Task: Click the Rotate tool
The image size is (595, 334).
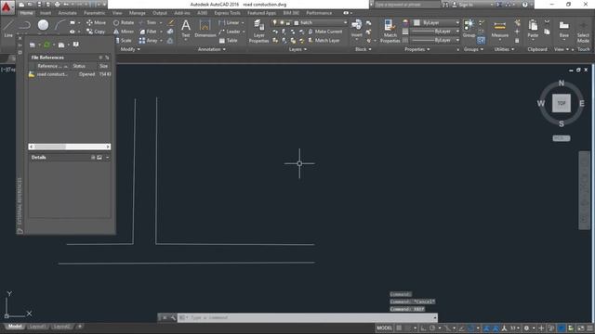Action: [124, 22]
